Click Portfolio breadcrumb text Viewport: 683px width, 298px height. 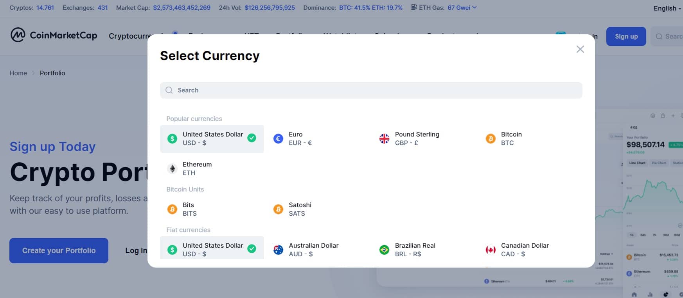(52, 73)
